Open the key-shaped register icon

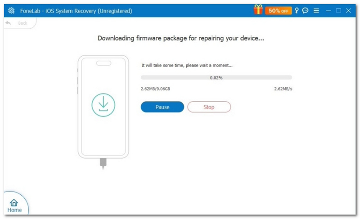pos(297,10)
